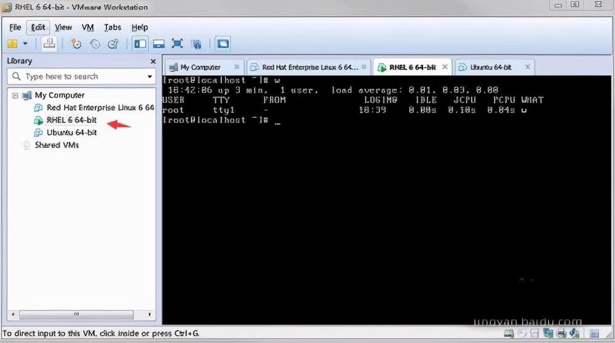The height and width of the screenshot is (343, 615).
Task: Click the CD/DVD drive status bar icon
Action: [522, 334]
